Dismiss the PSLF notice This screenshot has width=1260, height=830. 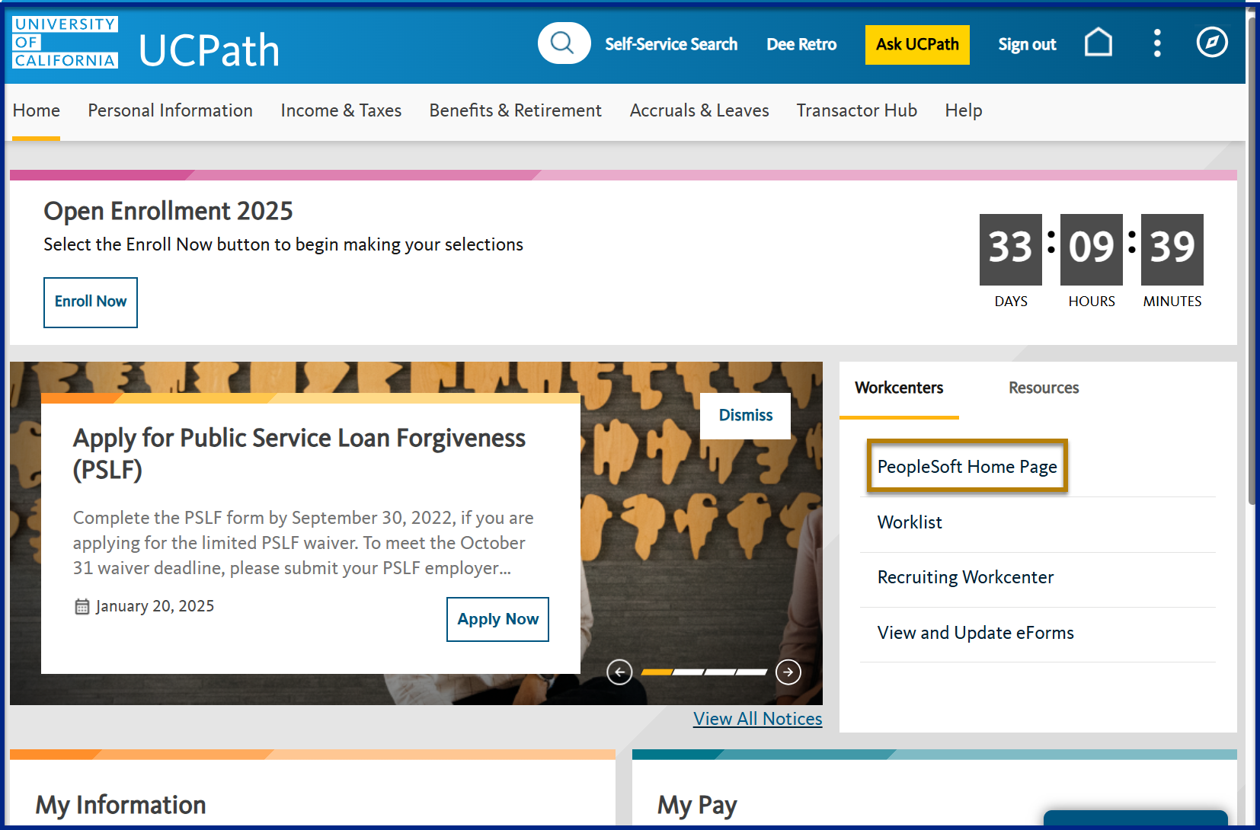(x=744, y=416)
